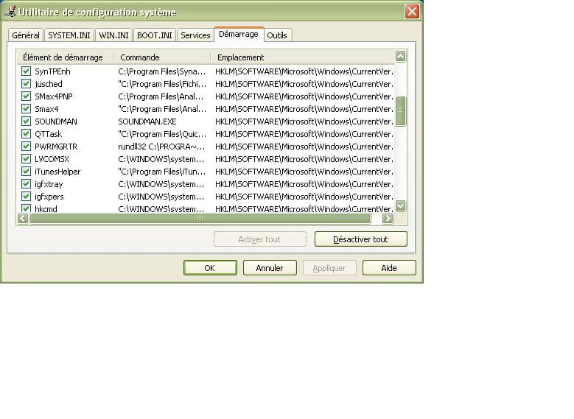Uncheck the jusched startup item
The height and width of the screenshot is (419, 574).
pyautogui.click(x=26, y=83)
